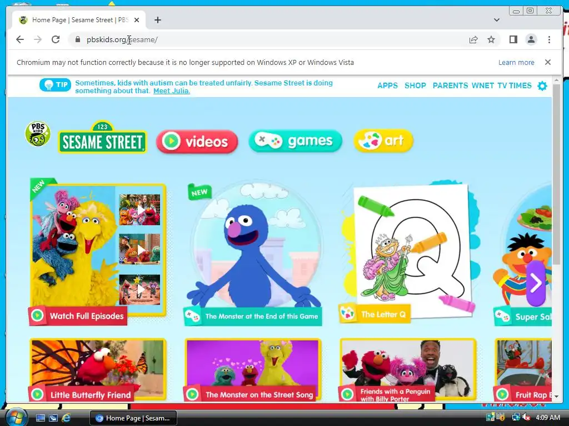Play the middle episode preview thumbnail
Viewport: 569px width, 426px height.
(x=139, y=249)
